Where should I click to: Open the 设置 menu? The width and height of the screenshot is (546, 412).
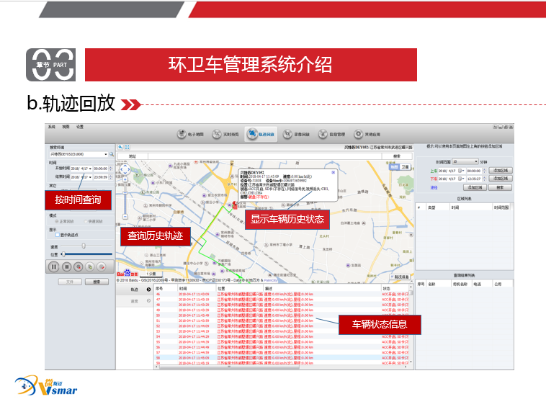click(x=80, y=127)
